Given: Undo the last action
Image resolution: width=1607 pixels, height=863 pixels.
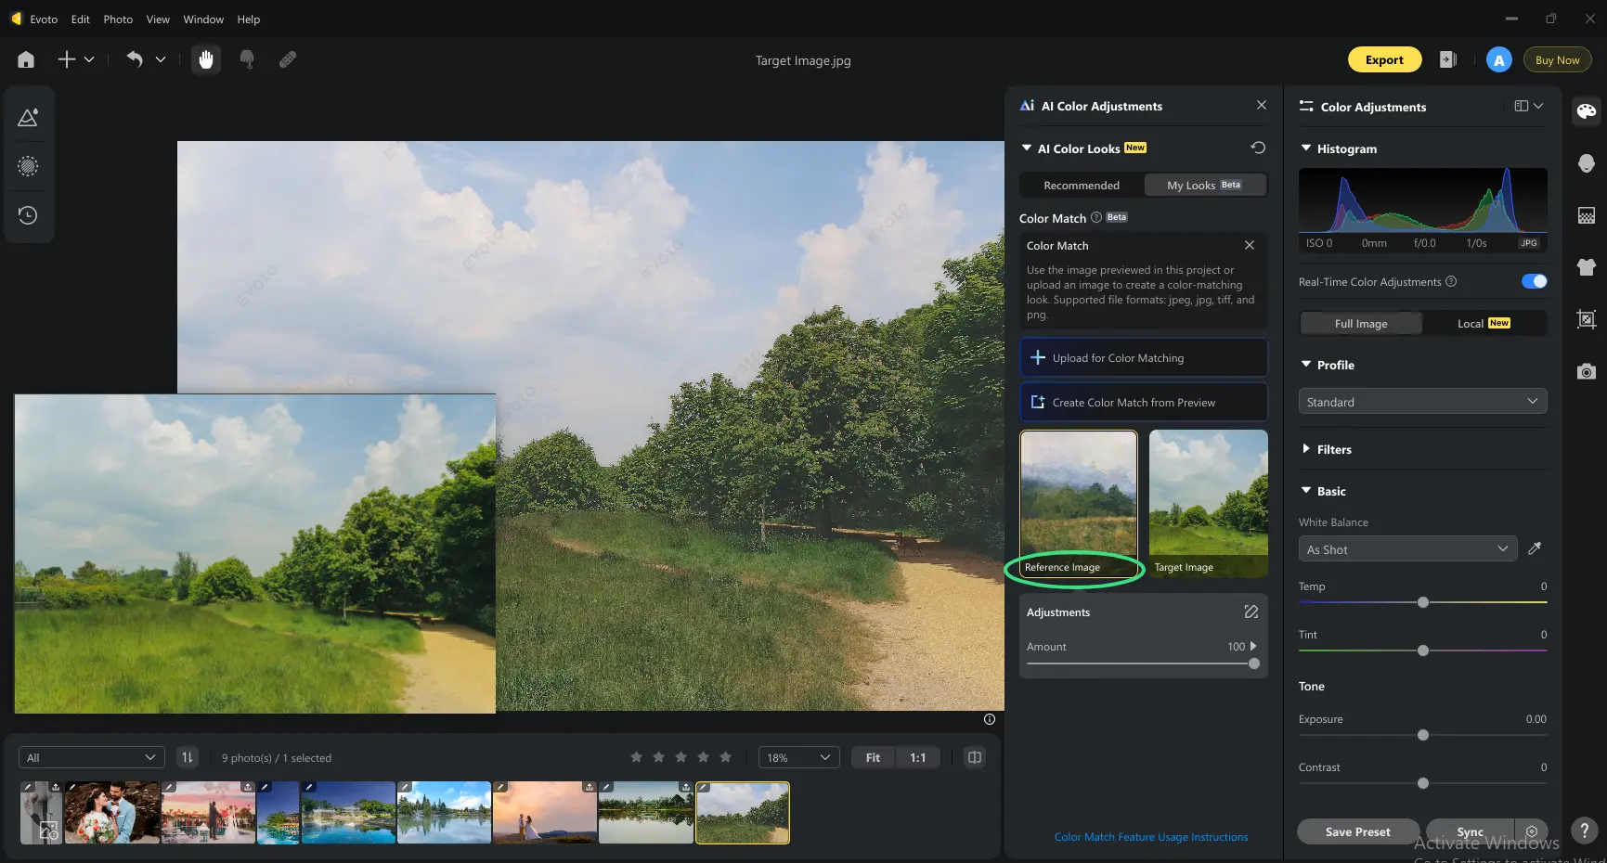Looking at the screenshot, I should pos(135,59).
